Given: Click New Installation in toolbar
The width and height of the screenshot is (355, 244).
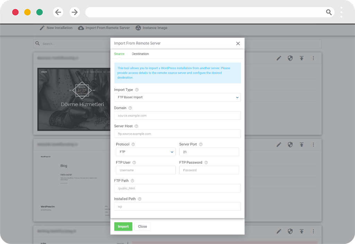Looking at the screenshot, I should click(x=60, y=28).
